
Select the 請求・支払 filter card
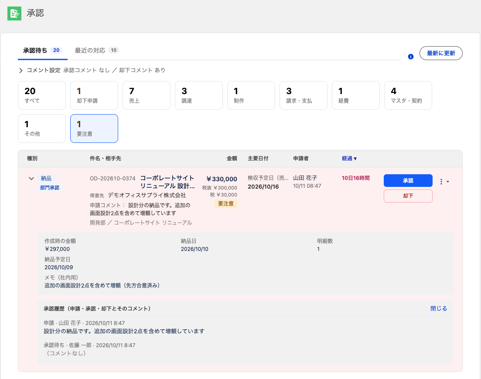[x=304, y=95]
